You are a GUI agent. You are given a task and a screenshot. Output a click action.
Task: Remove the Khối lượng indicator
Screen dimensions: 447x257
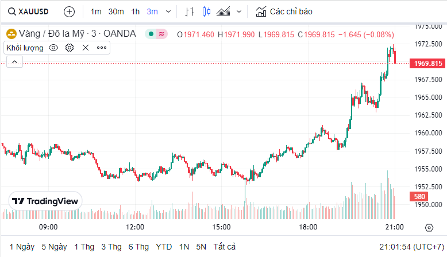point(86,48)
